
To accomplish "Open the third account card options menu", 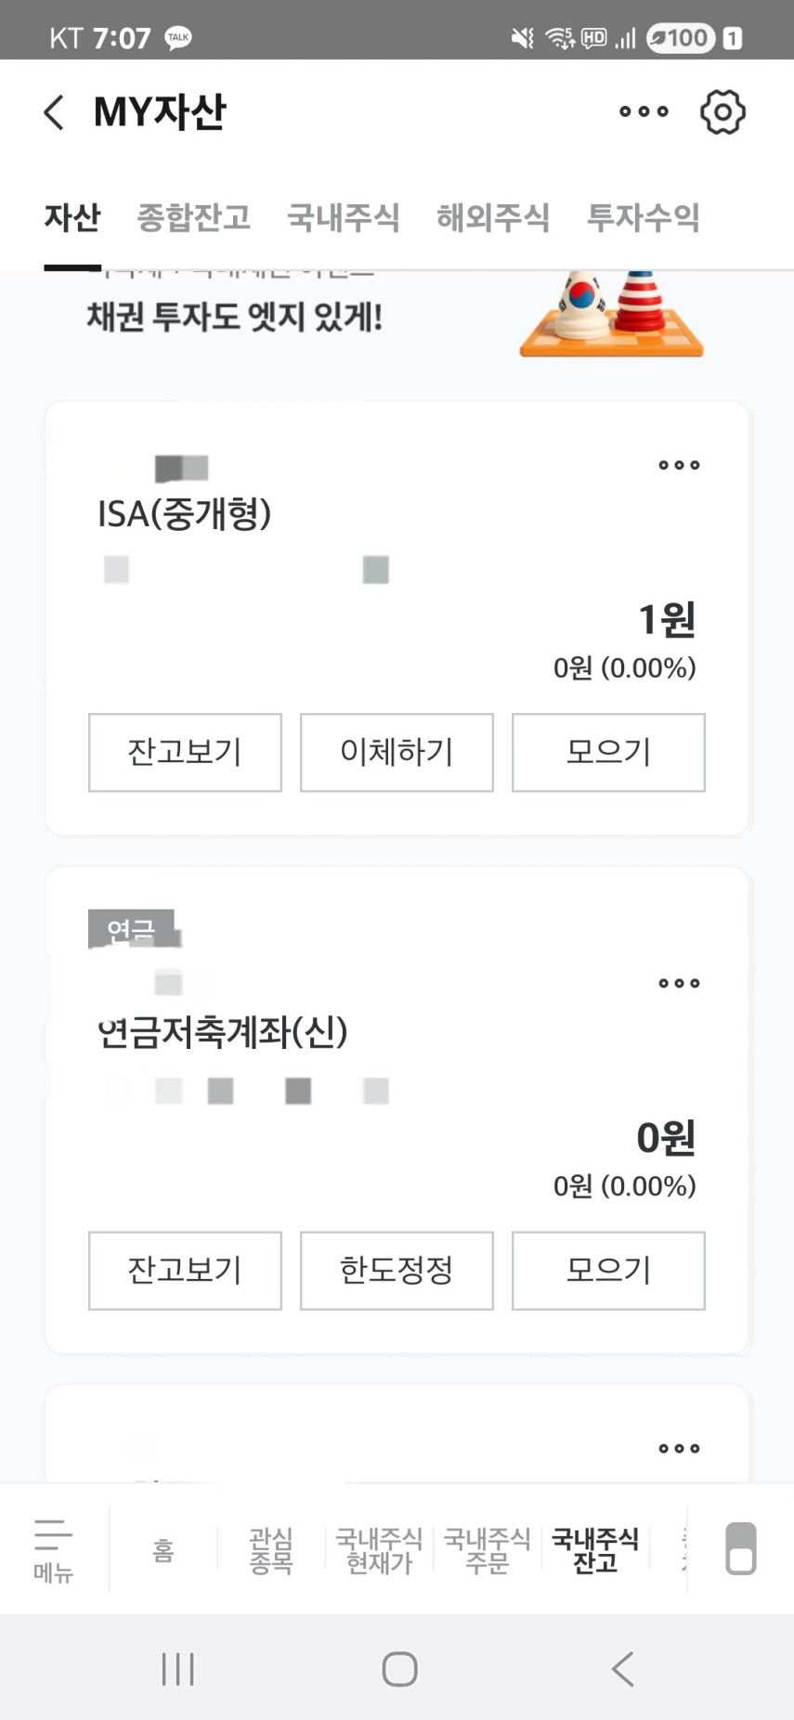I will pos(679,1448).
